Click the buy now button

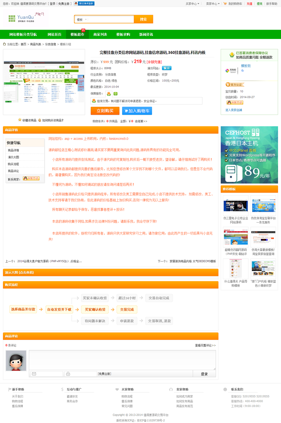[x=105, y=111]
